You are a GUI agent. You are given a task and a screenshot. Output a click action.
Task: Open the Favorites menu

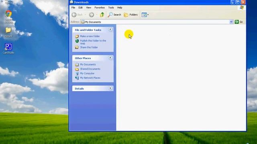pos(100,8)
